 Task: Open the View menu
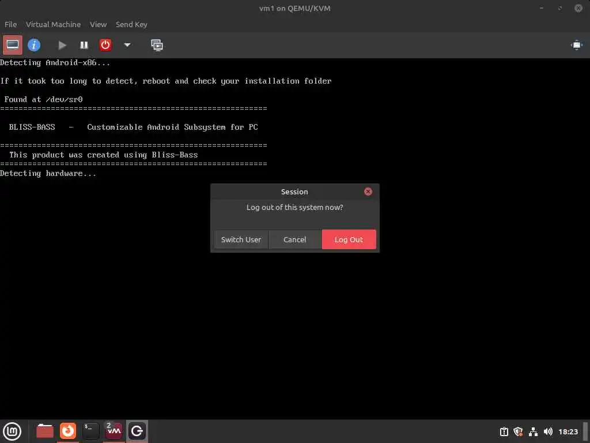tap(98, 24)
